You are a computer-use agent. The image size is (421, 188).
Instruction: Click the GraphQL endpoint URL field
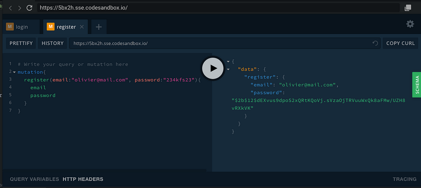pyautogui.click(x=225, y=43)
